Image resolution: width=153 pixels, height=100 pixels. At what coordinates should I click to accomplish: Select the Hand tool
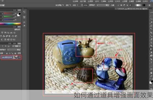[151, 73]
